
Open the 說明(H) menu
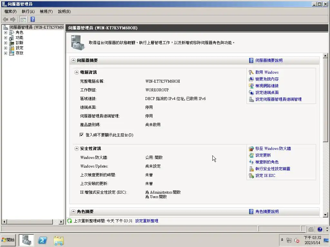point(64,12)
